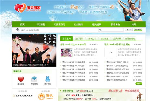Screen dimensions: 150x101
Task: Open the 爱心企业 red heart icon
Action: (21, 79)
